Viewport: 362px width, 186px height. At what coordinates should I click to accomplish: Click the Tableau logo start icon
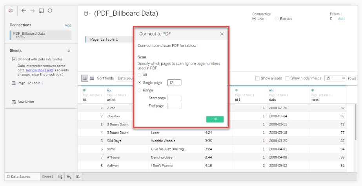coord(11,11)
